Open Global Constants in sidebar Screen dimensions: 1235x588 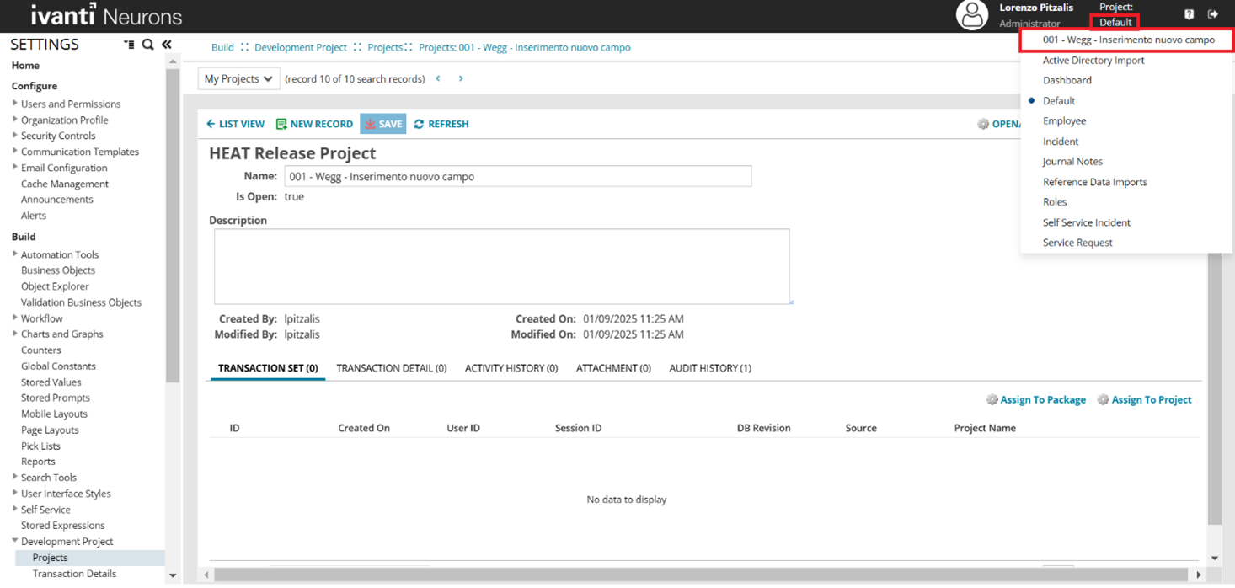pyautogui.click(x=58, y=366)
